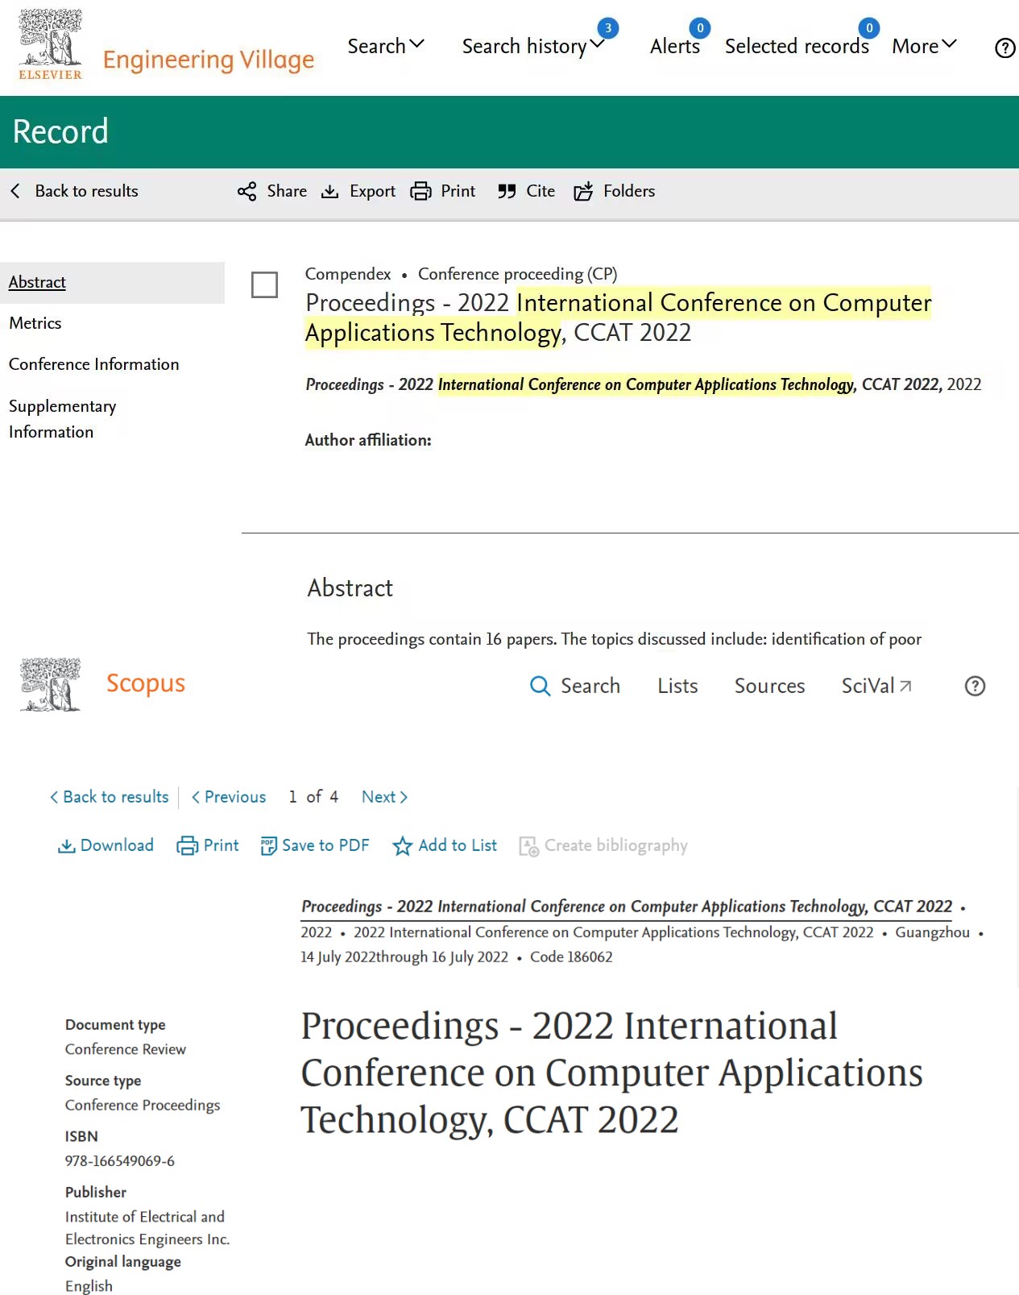The width and height of the screenshot is (1019, 1295).
Task: Click the Scopus Download icon
Action: tap(67, 845)
